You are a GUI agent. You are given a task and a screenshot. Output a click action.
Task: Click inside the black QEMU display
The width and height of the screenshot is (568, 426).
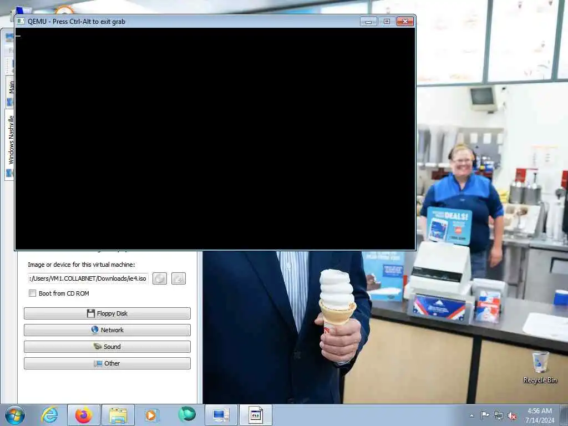point(215,138)
